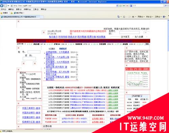Click the login-to-view link in 天音控股 row
This screenshot has width=169, height=133.
tap(98, 119)
